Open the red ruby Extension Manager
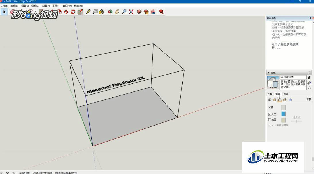Screen dimensions: 314x174 (161, 12)
